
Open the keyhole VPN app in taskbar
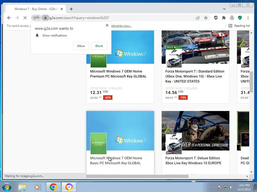tap(69, 187)
